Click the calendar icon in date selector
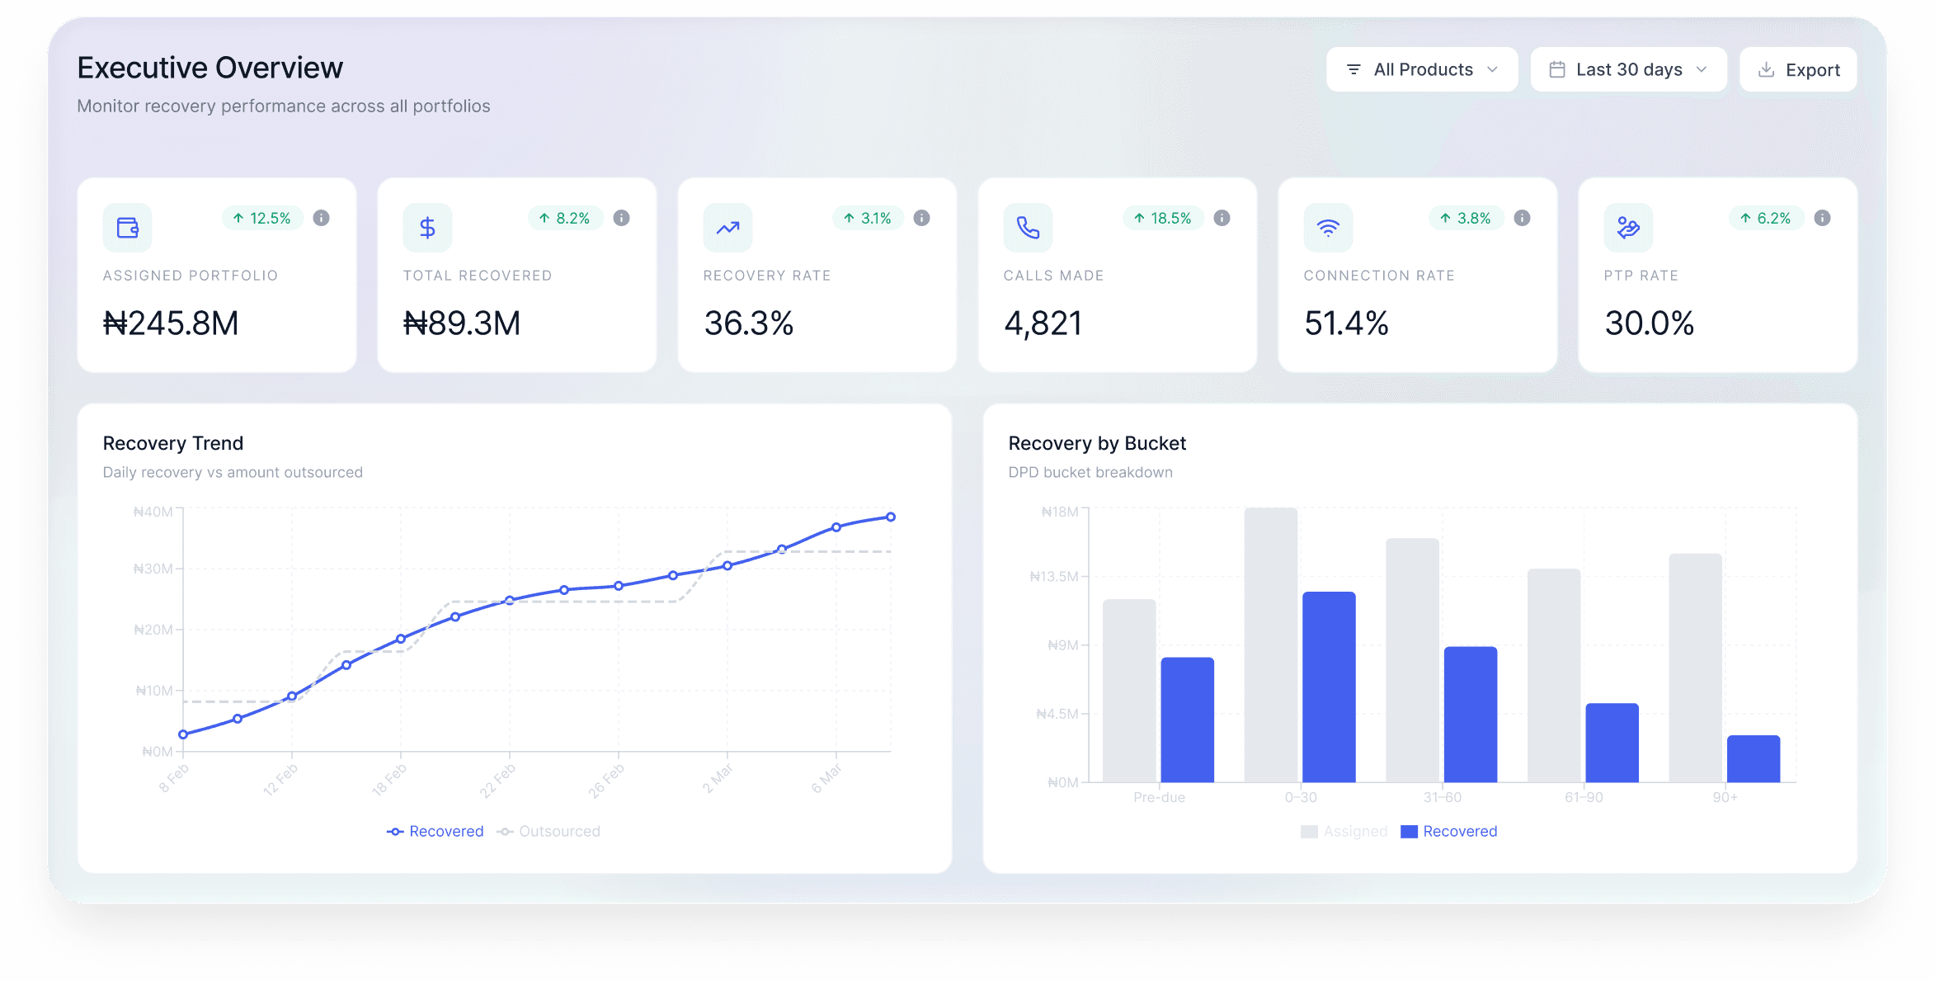This screenshot has width=1935, height=982. click(1557, 69)
